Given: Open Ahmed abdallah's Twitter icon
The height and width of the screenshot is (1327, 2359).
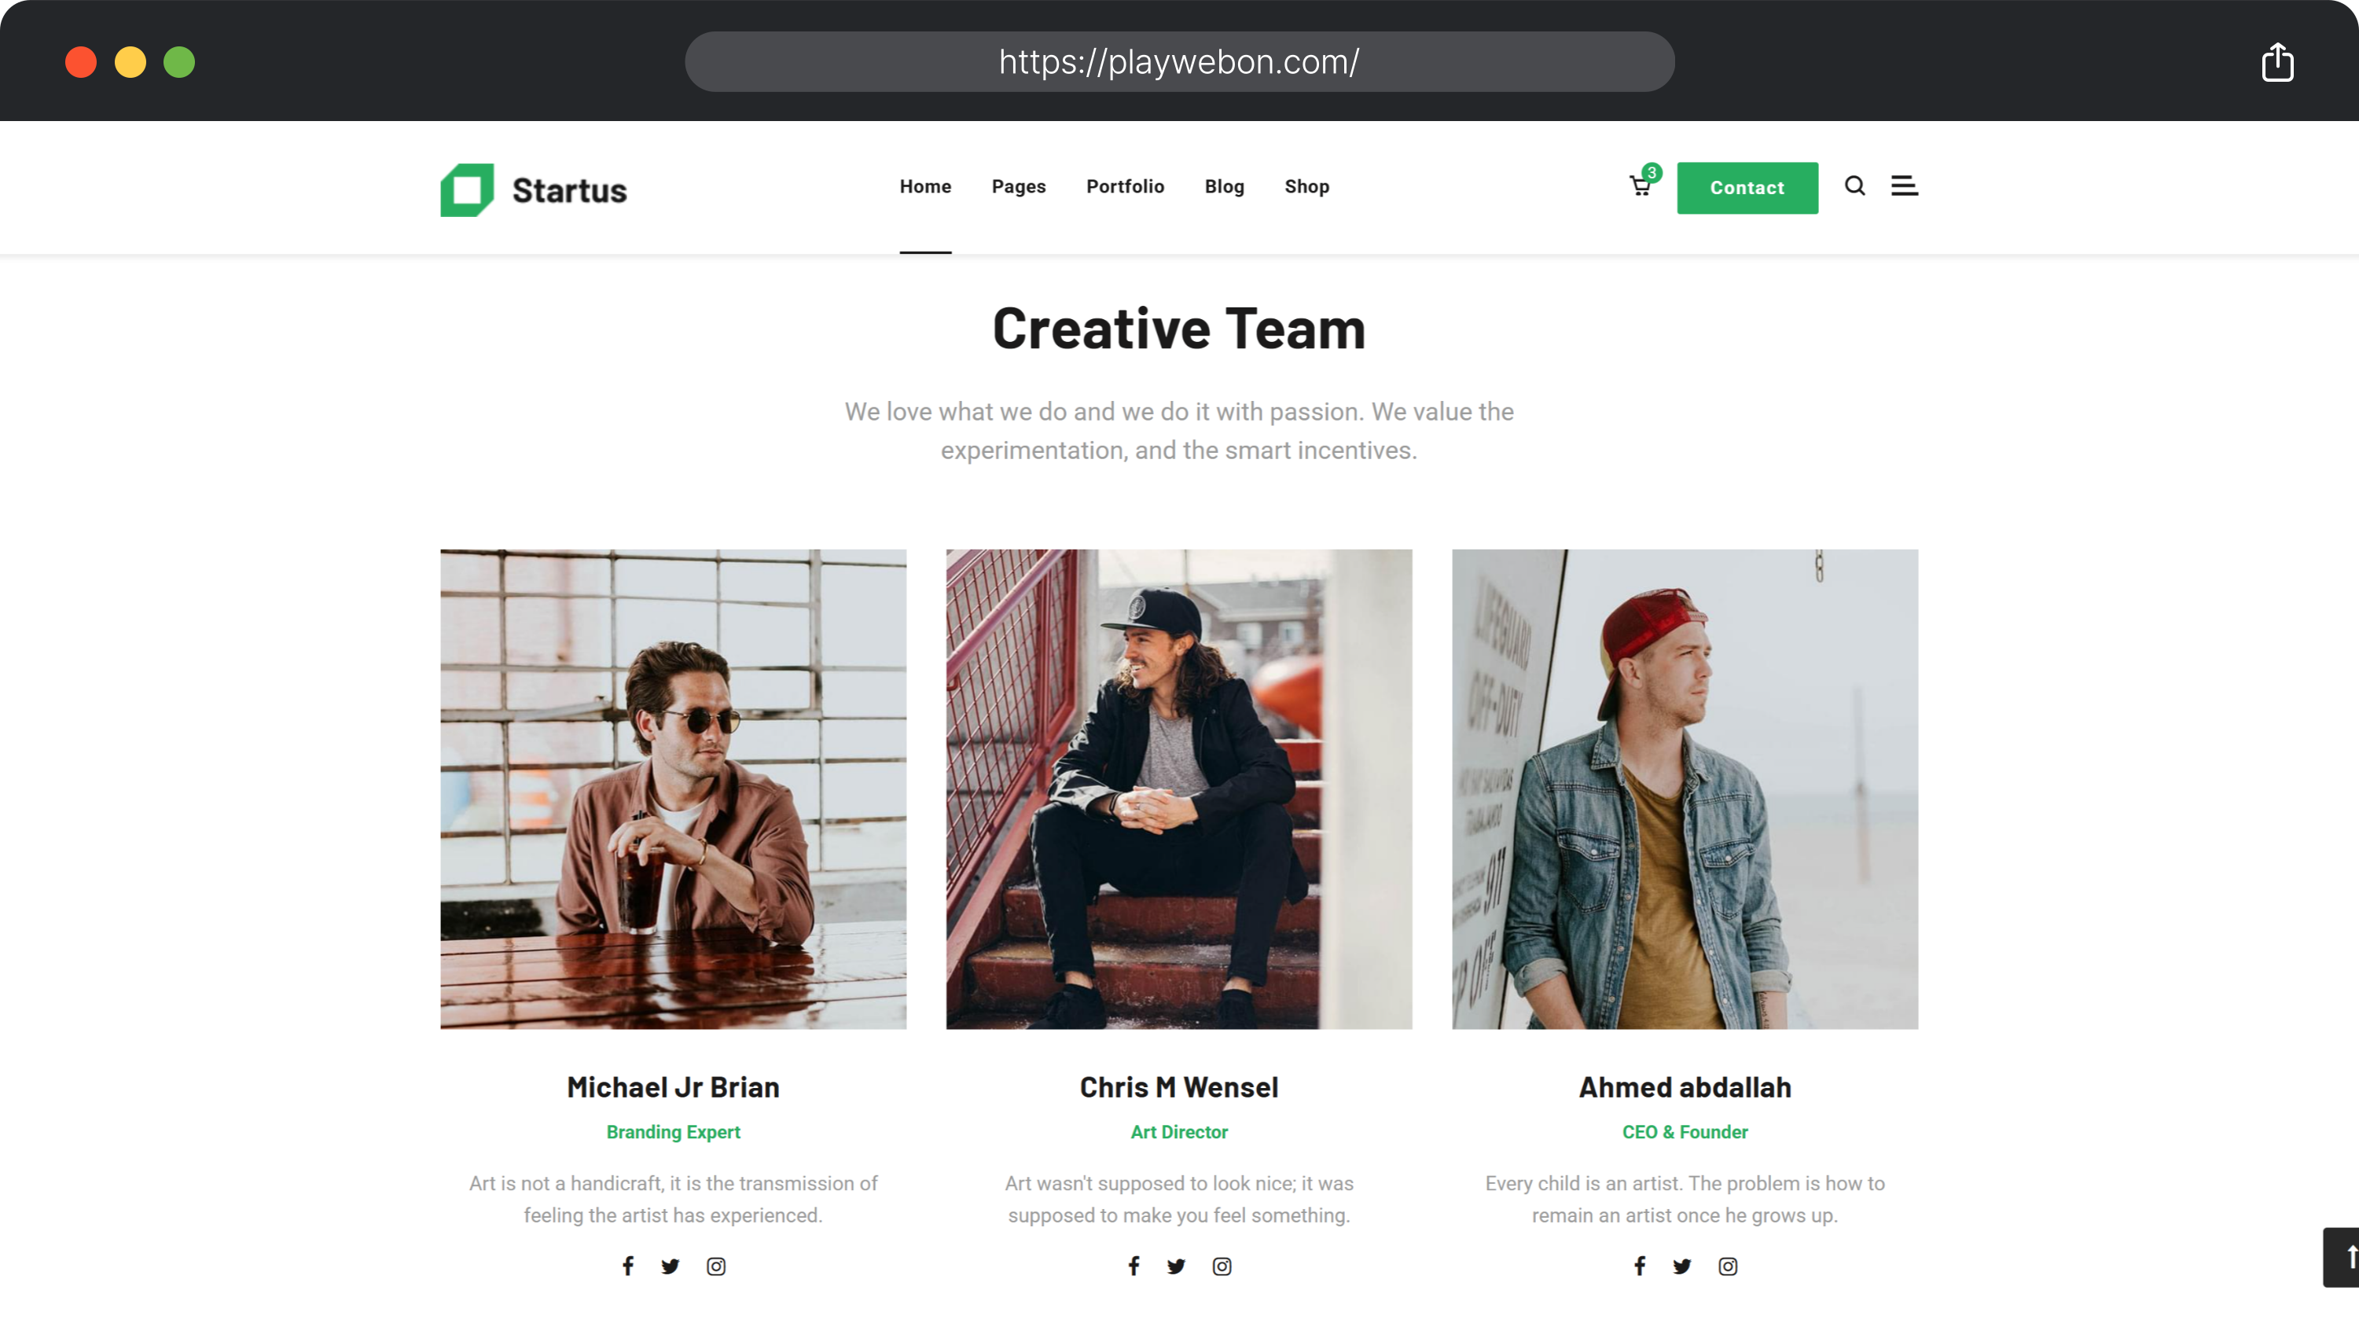Looking at the screenshot, I should (x=1682, y=1266).
